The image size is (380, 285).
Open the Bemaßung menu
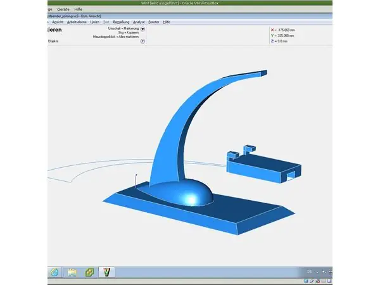click(121, 22)
